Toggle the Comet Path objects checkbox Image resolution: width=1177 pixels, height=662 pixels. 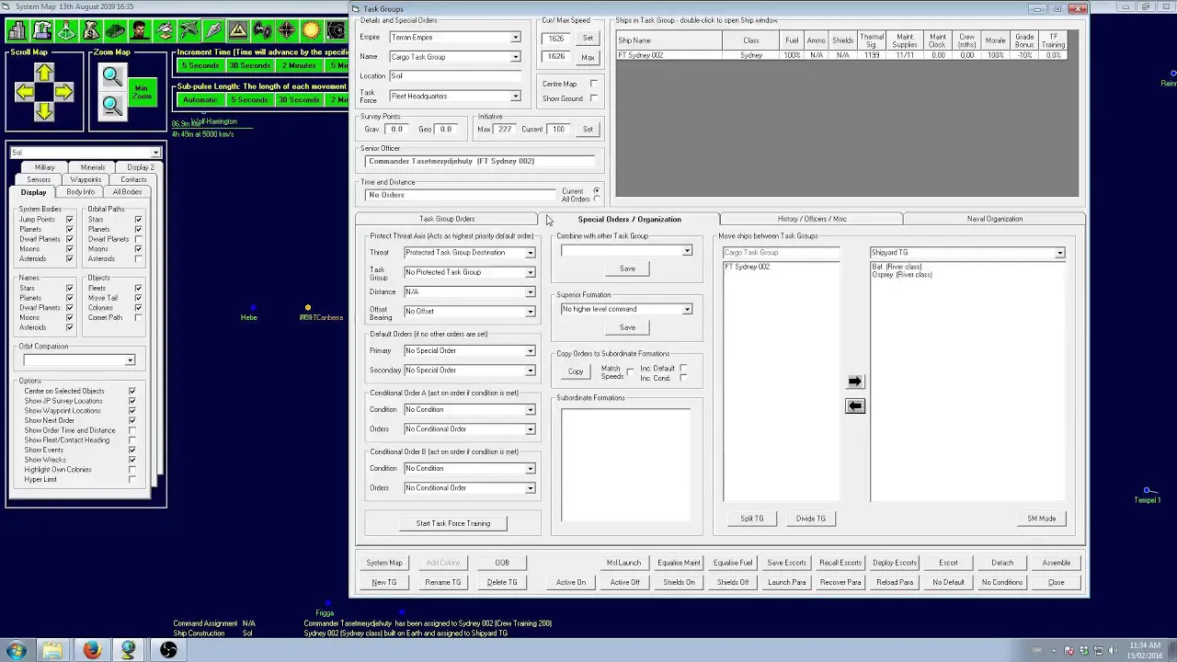click(x=138, y=318)
